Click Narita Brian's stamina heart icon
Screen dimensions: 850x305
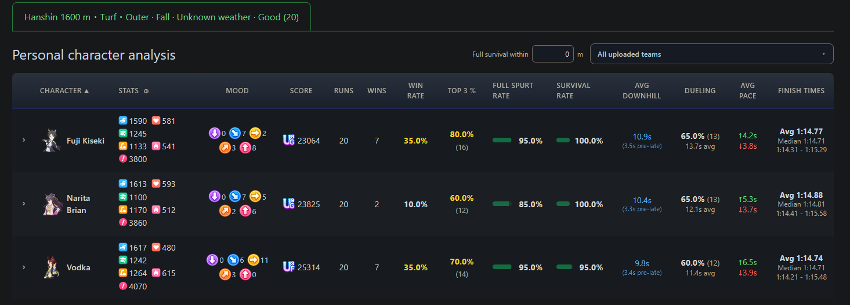click(155, 184)
